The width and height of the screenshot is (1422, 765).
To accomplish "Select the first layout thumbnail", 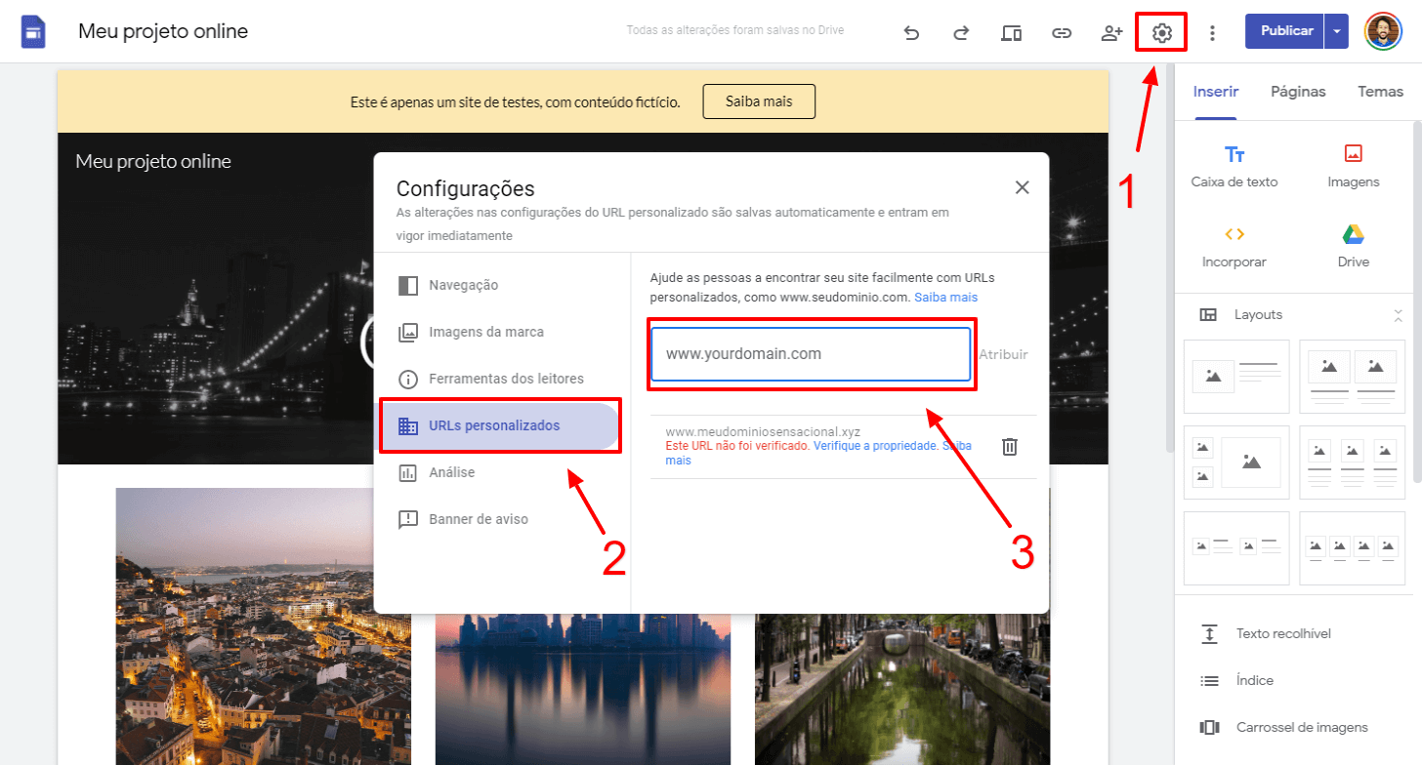I will pos(1236,377).
